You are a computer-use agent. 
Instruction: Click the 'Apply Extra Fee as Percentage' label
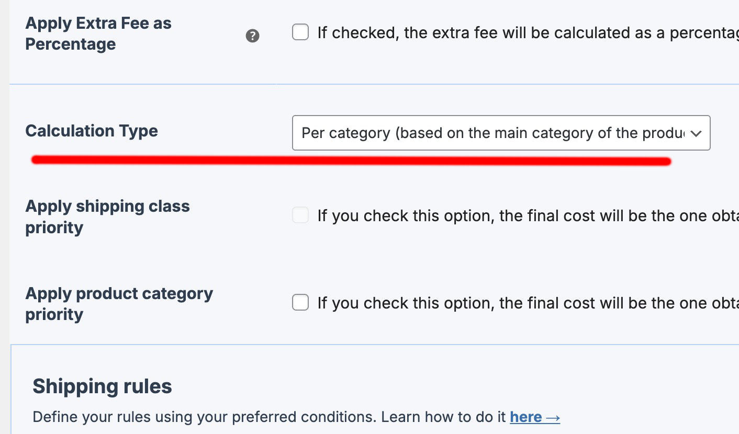pos(98,33)
